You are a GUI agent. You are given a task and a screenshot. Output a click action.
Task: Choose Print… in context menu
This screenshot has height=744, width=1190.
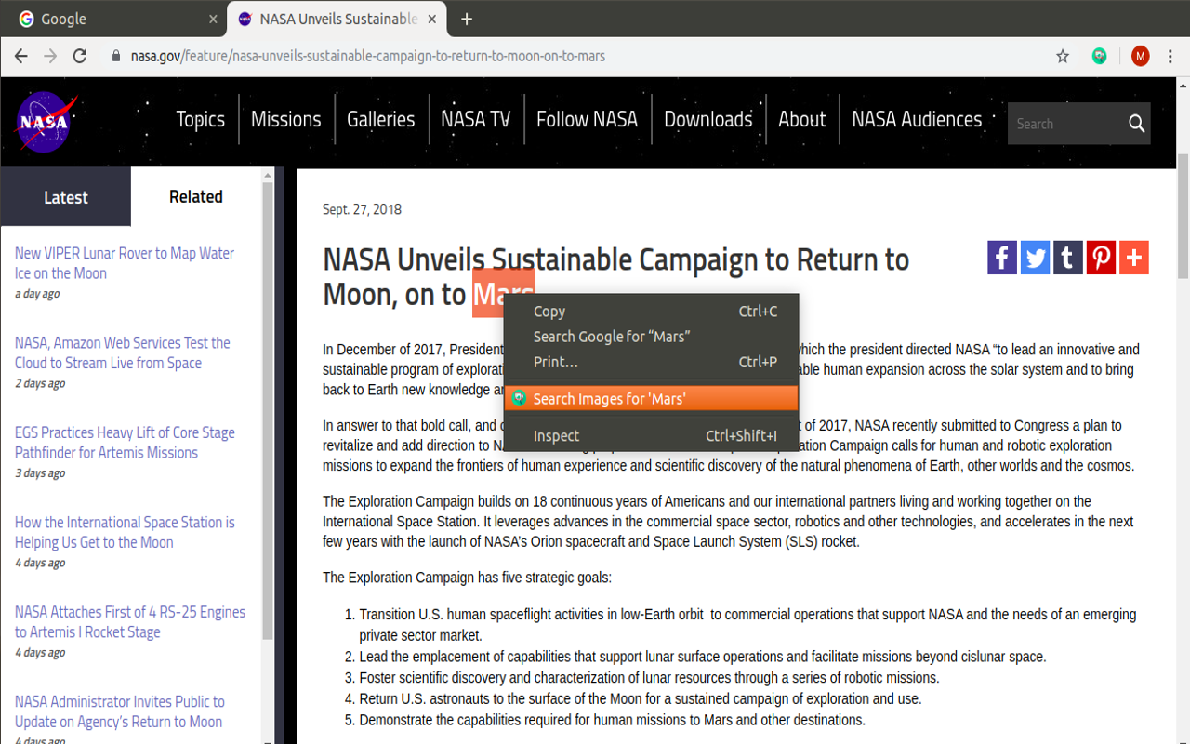click(651, 362)
